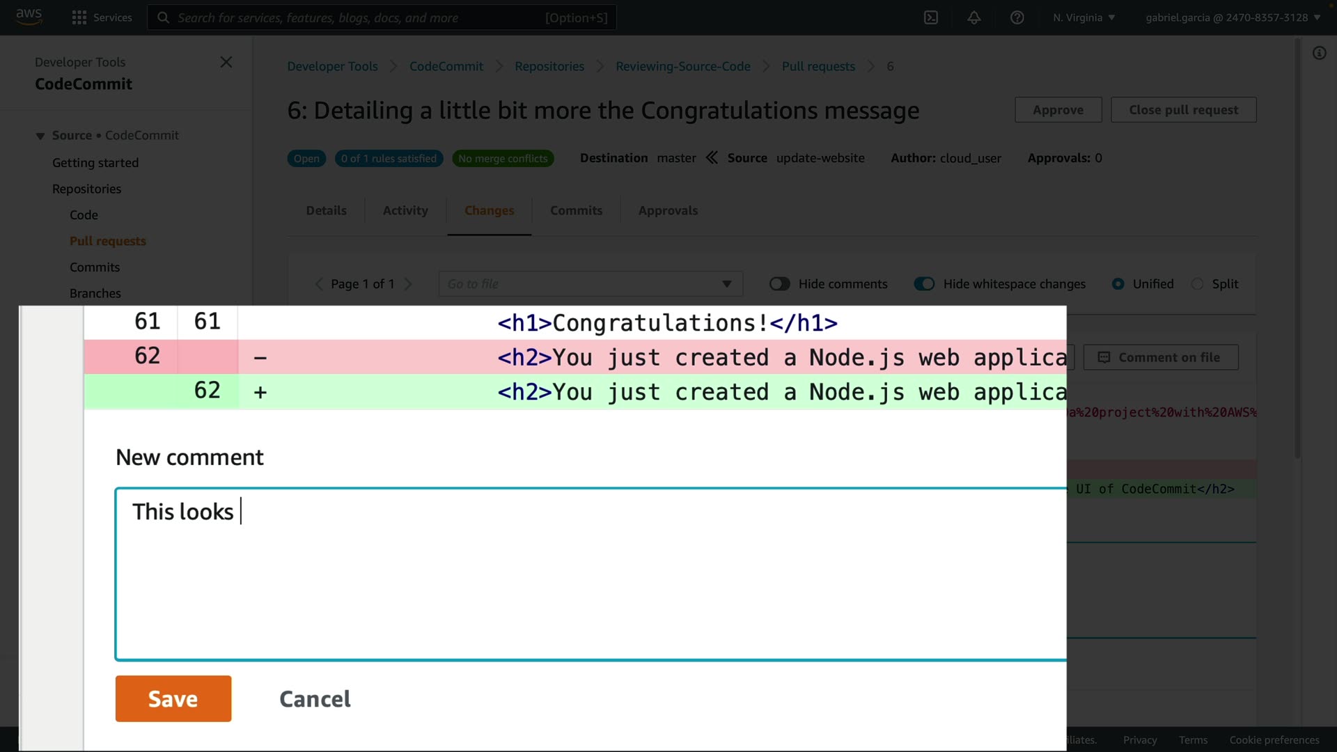Go to next page arrow

click(408, 284)
